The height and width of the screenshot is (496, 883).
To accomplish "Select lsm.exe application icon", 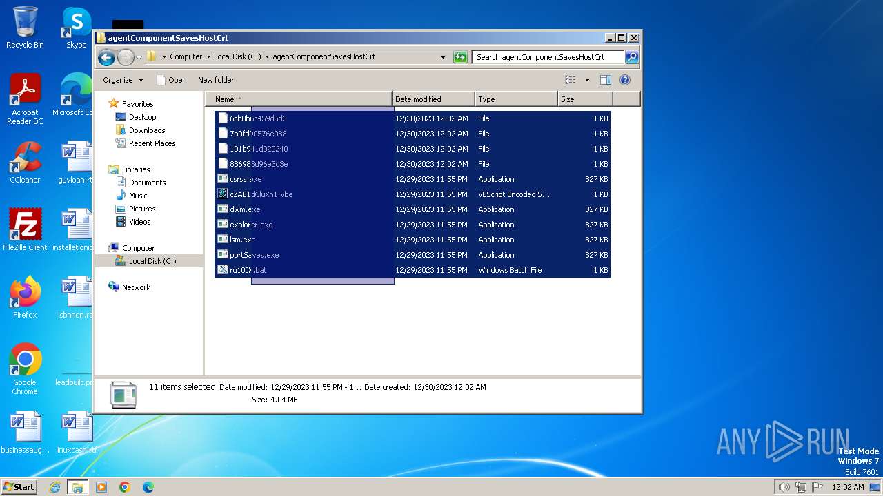I will tap(222, 240).
